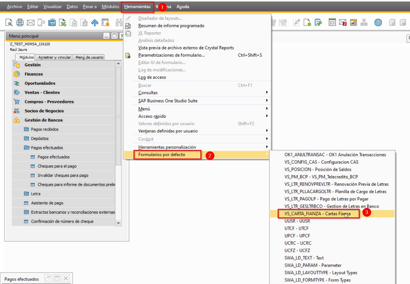Click the fax machine icon in the toolbar

(52, 22)
